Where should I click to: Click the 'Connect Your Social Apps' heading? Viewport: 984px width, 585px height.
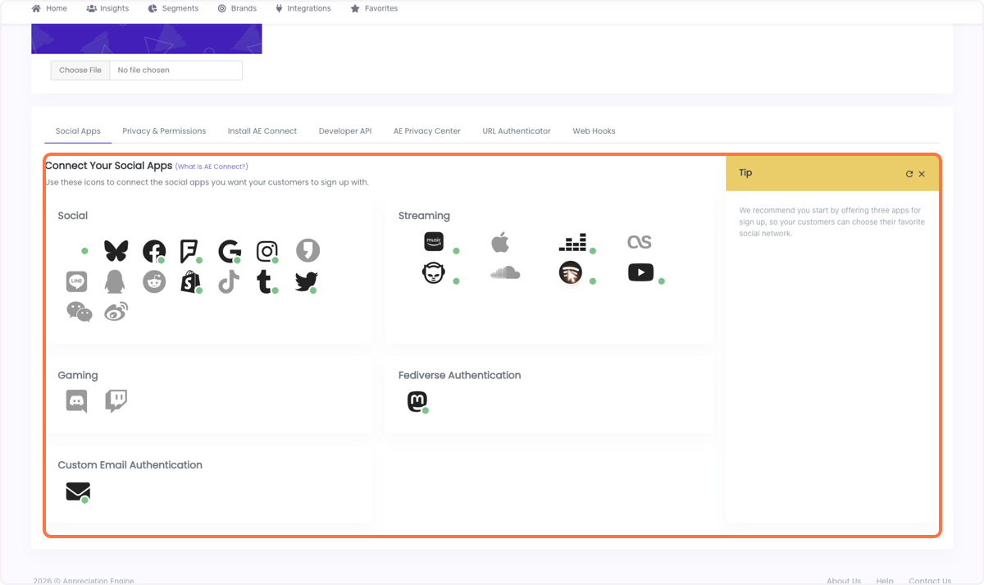109,166
